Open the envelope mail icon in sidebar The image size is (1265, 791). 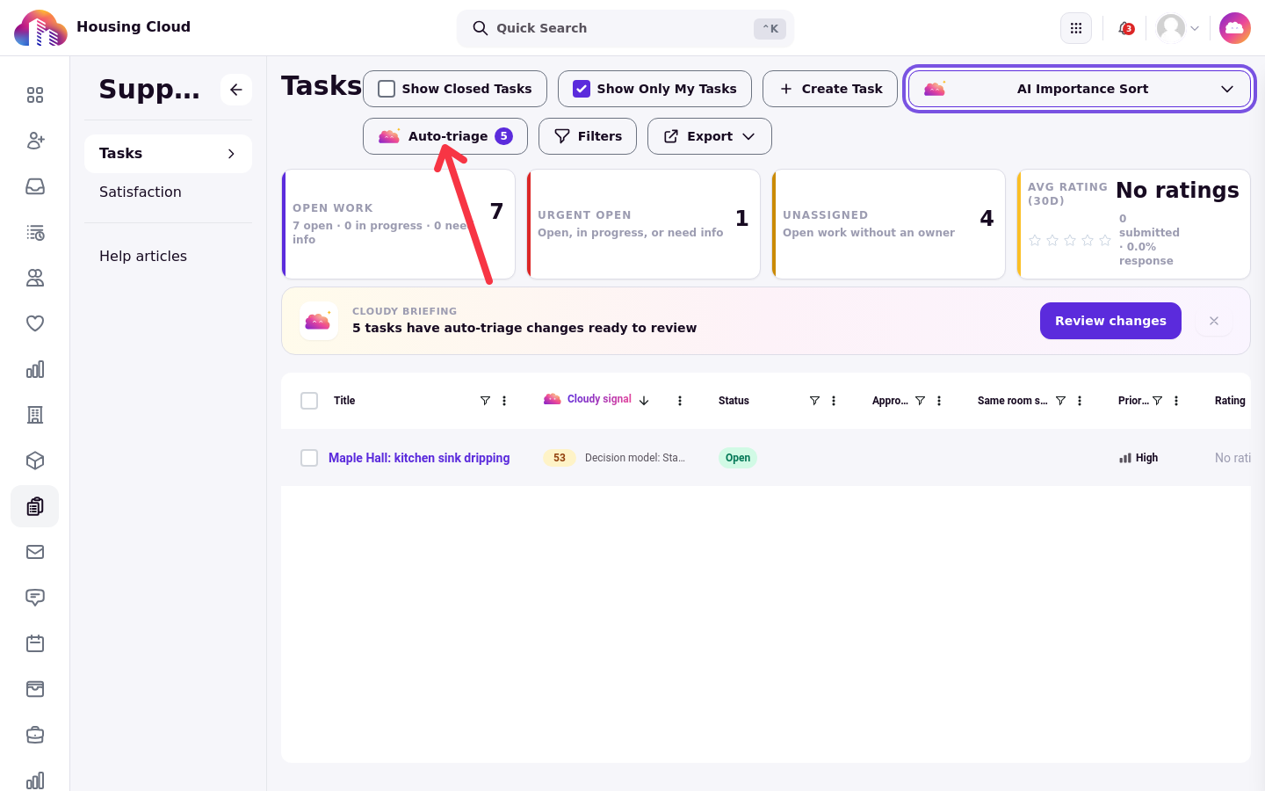pyautogui.click(x=35, y=552)
